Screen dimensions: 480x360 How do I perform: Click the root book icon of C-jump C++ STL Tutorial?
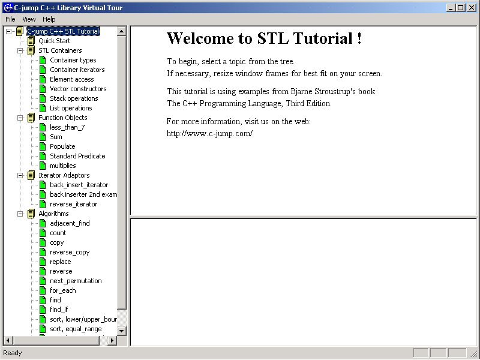coord(20,31)
